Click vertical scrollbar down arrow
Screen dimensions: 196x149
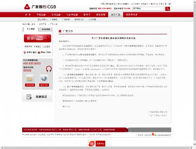pyautogui.click(x=194, y=144)
